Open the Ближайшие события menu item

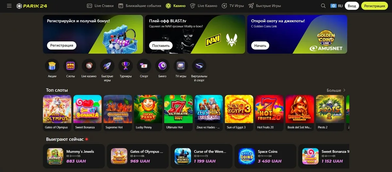click(x=139, y=6)
